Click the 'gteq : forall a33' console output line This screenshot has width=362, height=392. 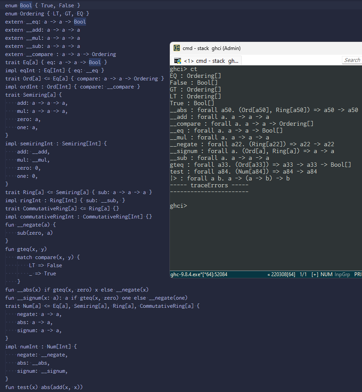[261, 165]
